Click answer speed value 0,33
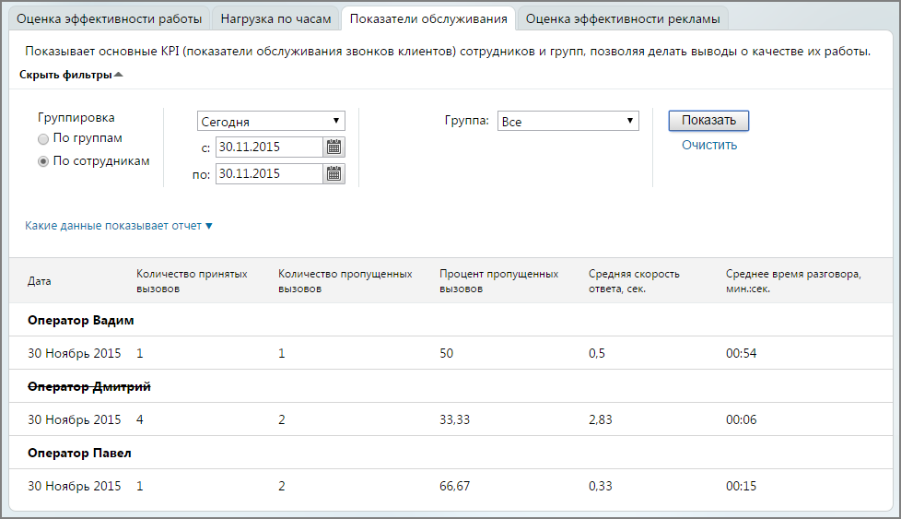This screenshot has height=519, width=901. pyautogui.click(x=601, y=486)
